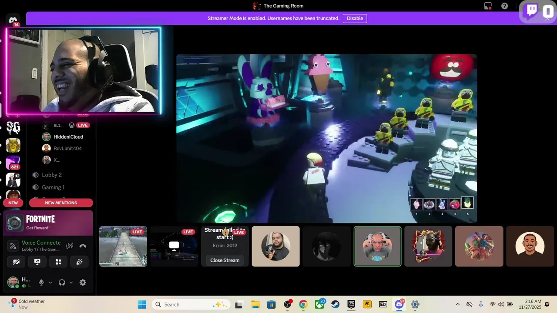Image resolution: width=557 pixels, height=313 pixels.
Task: Open Windows Settings gear on taskbar
Action: [415, 305]
